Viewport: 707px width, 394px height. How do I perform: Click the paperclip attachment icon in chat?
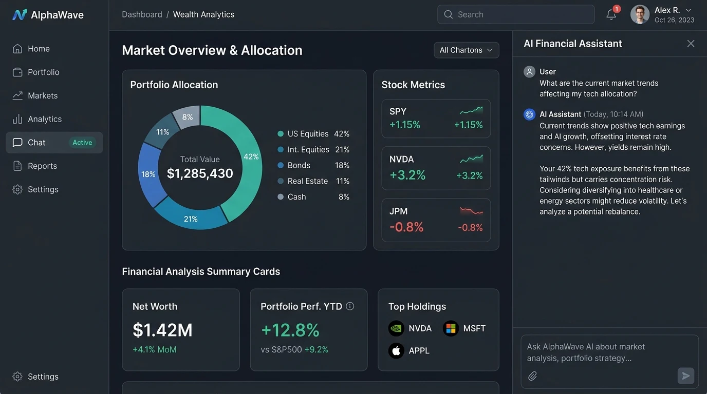click(533, 376)
